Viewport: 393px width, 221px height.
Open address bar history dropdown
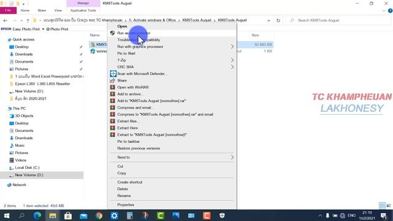pos(269,20)
